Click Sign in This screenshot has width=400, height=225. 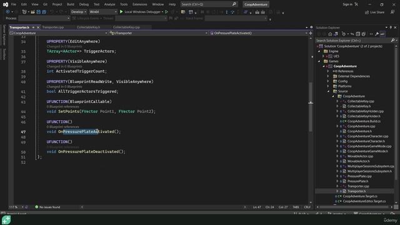(x=347, y=4)
